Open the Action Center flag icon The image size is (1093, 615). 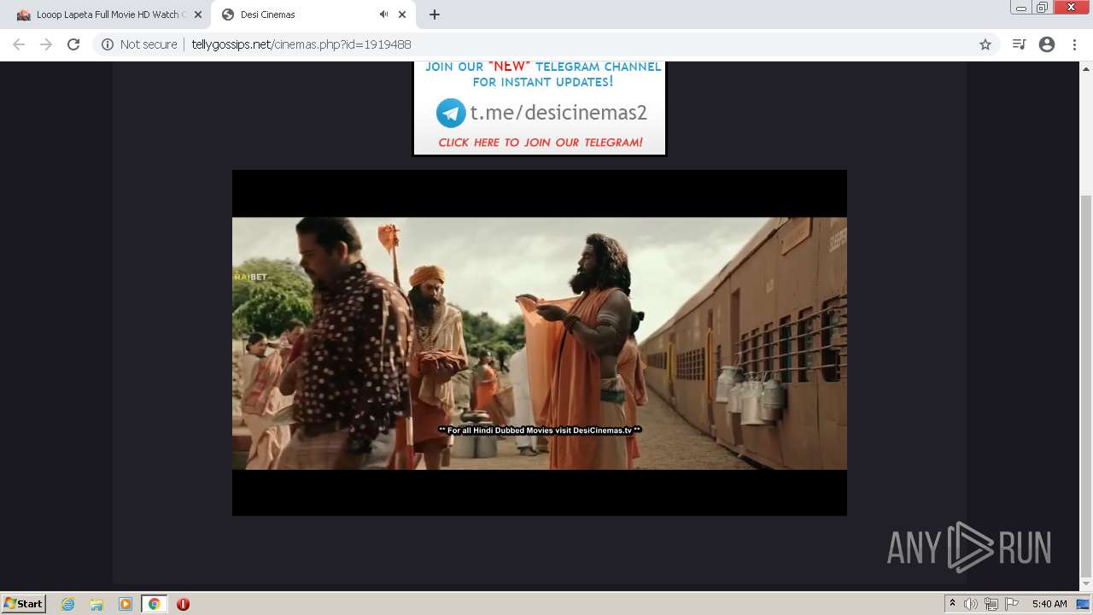pos(1012,604)
